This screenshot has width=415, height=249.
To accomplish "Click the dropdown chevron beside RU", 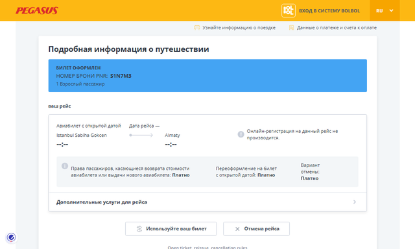I will [391, 10].
